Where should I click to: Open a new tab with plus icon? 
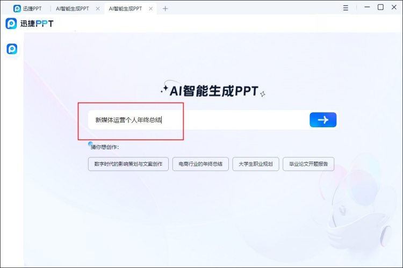tap(165, 9)
